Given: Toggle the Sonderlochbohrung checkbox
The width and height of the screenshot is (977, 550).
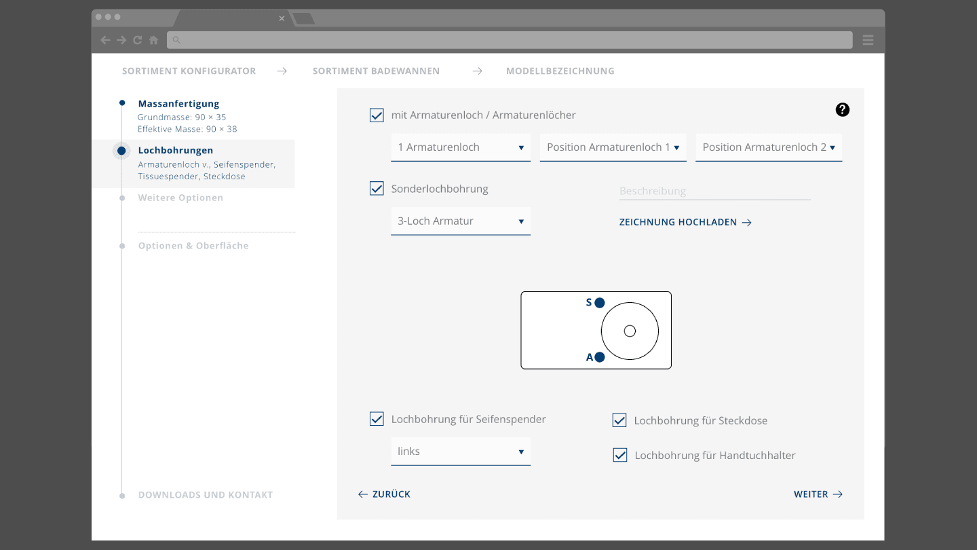Looking at the screenshot, I should [377, 188].
